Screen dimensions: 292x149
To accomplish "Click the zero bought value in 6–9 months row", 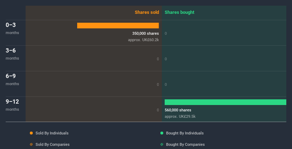I will (x=166, y=84).
